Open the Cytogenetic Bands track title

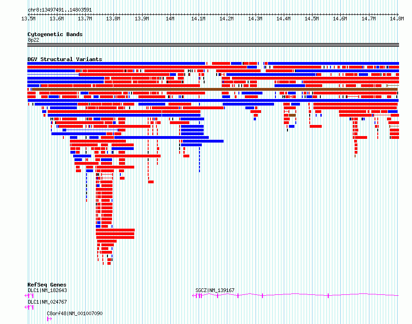click(55, 34)
